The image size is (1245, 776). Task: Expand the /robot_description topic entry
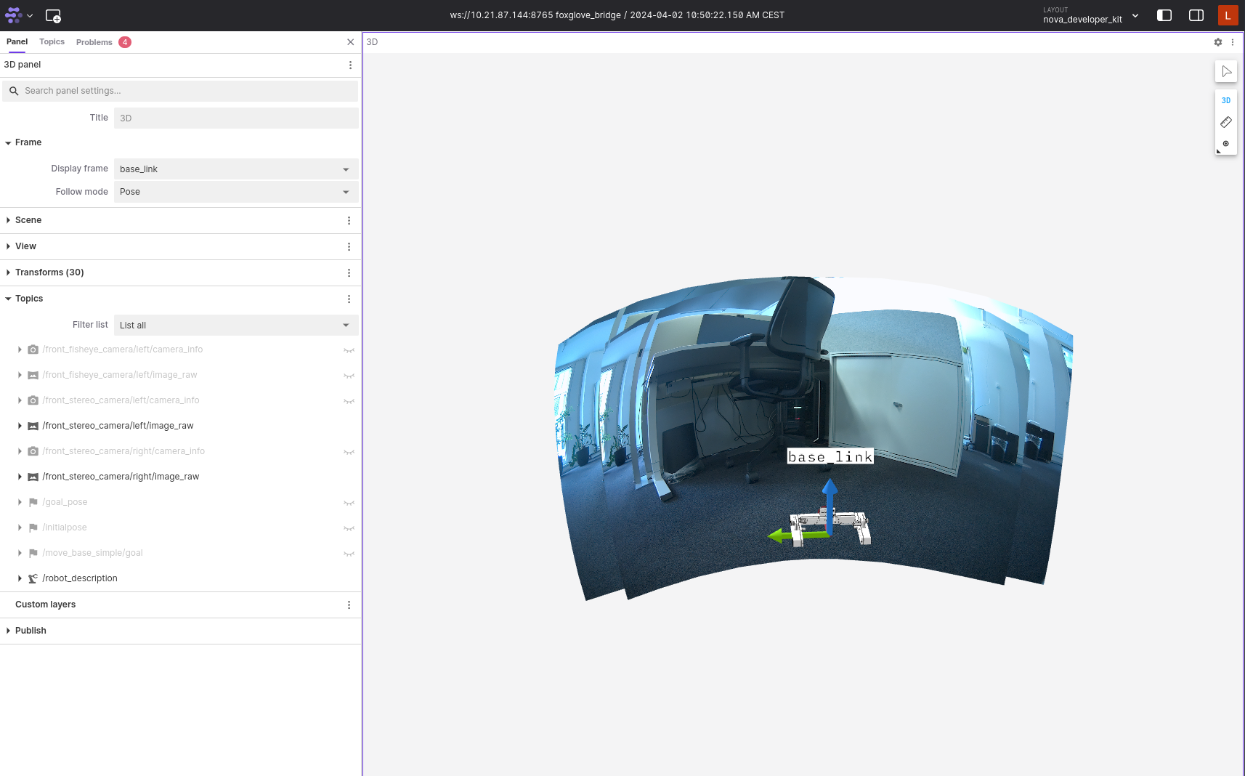[x=19, y=578]
